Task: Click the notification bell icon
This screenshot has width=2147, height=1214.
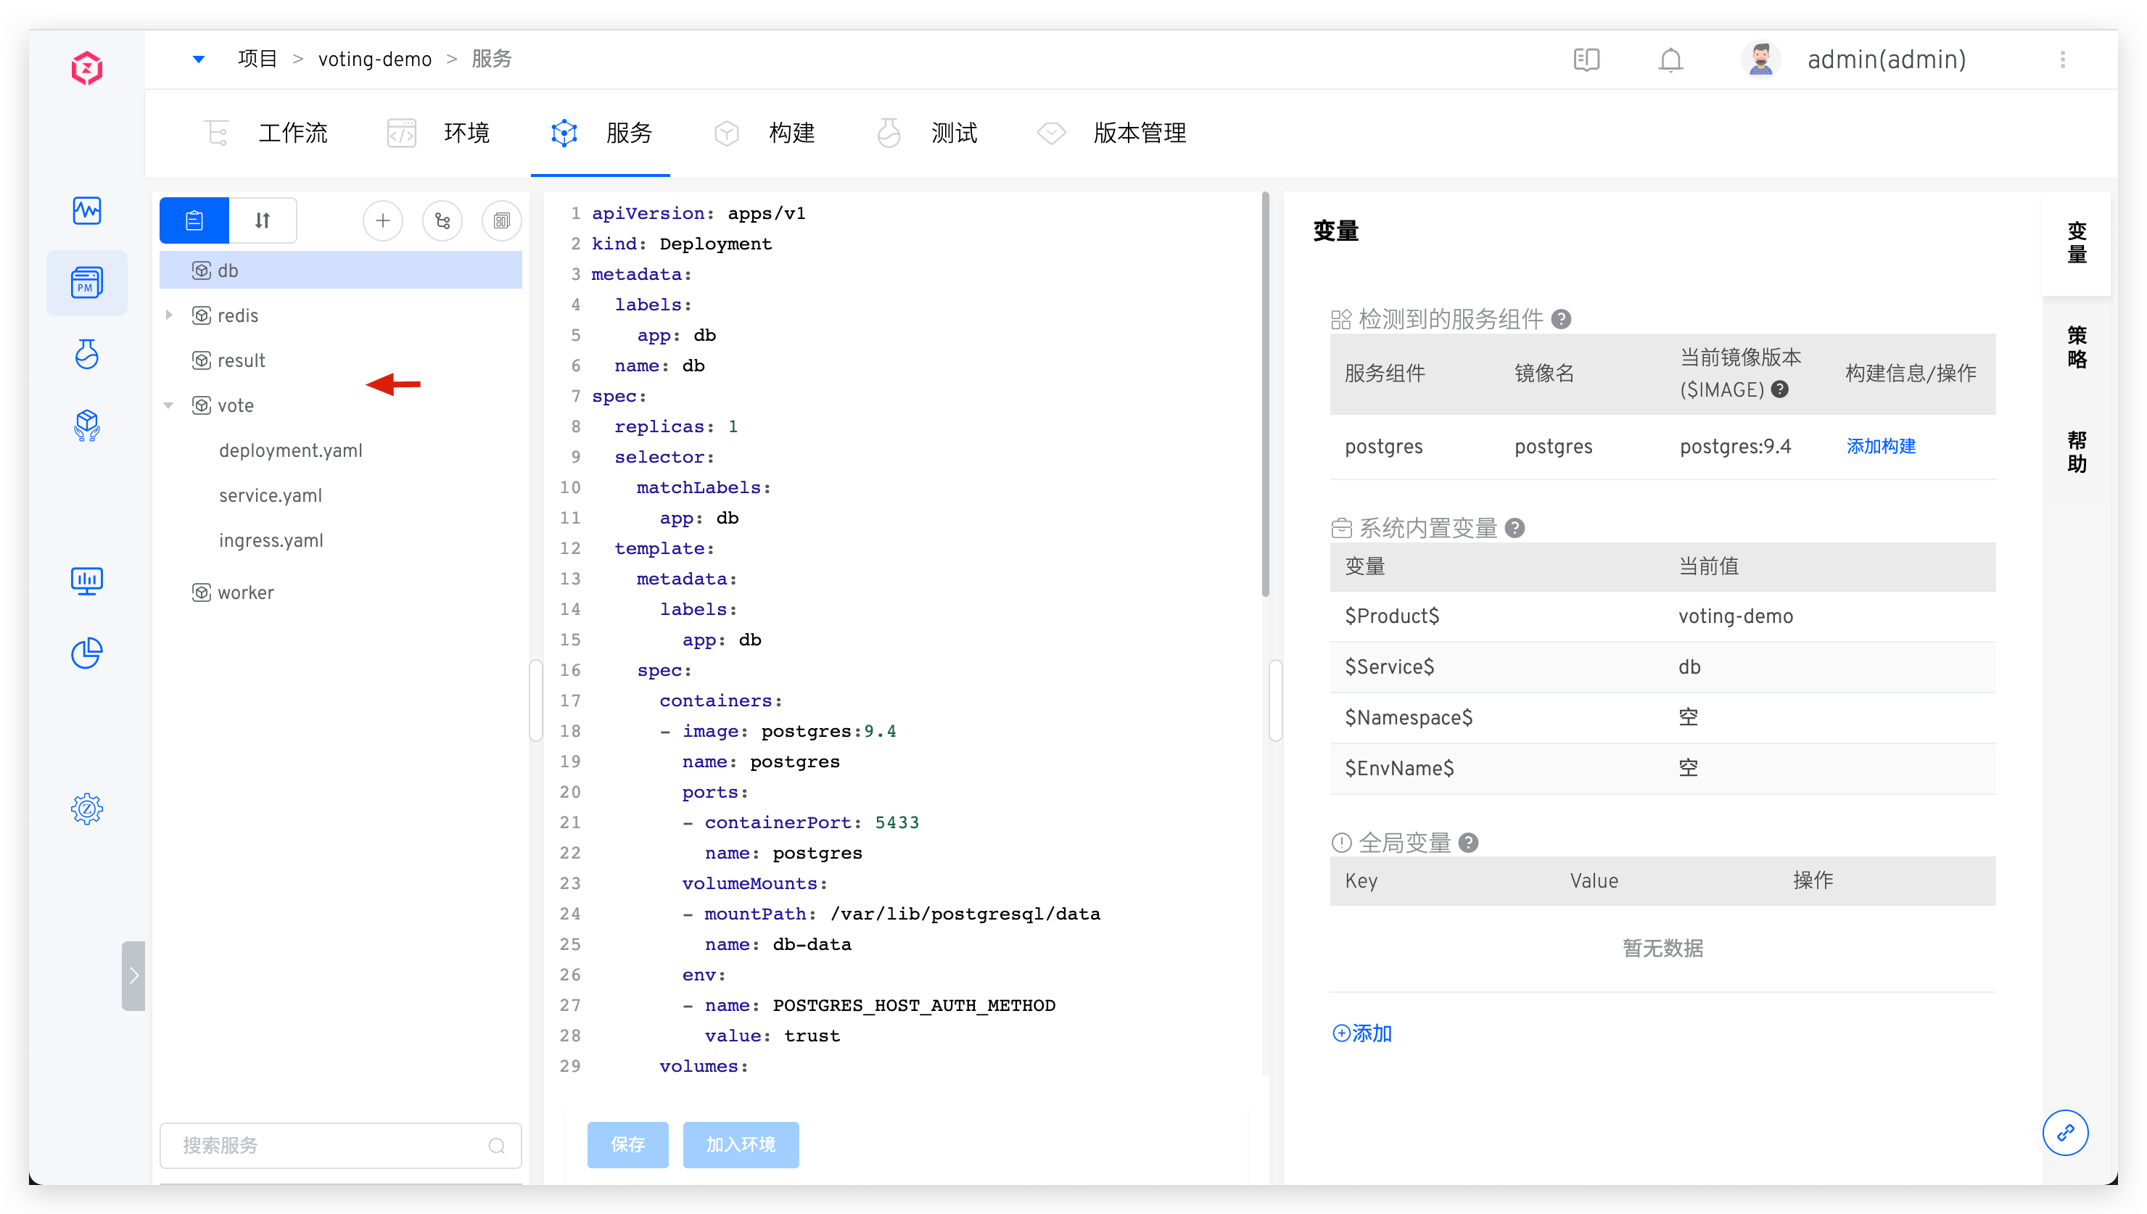Action: (1670, 60)
